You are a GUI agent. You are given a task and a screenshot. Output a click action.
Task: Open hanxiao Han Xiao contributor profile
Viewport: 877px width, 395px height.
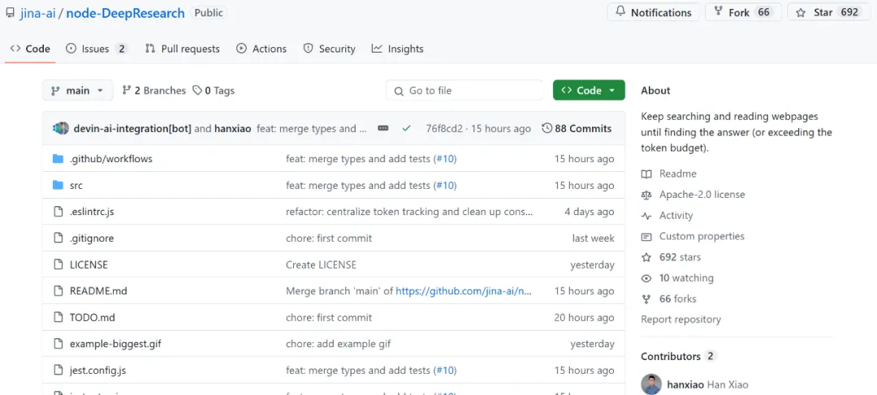pos(707,384)
